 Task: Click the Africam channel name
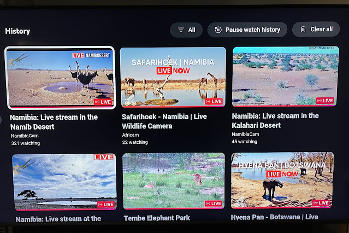point(131,135)
